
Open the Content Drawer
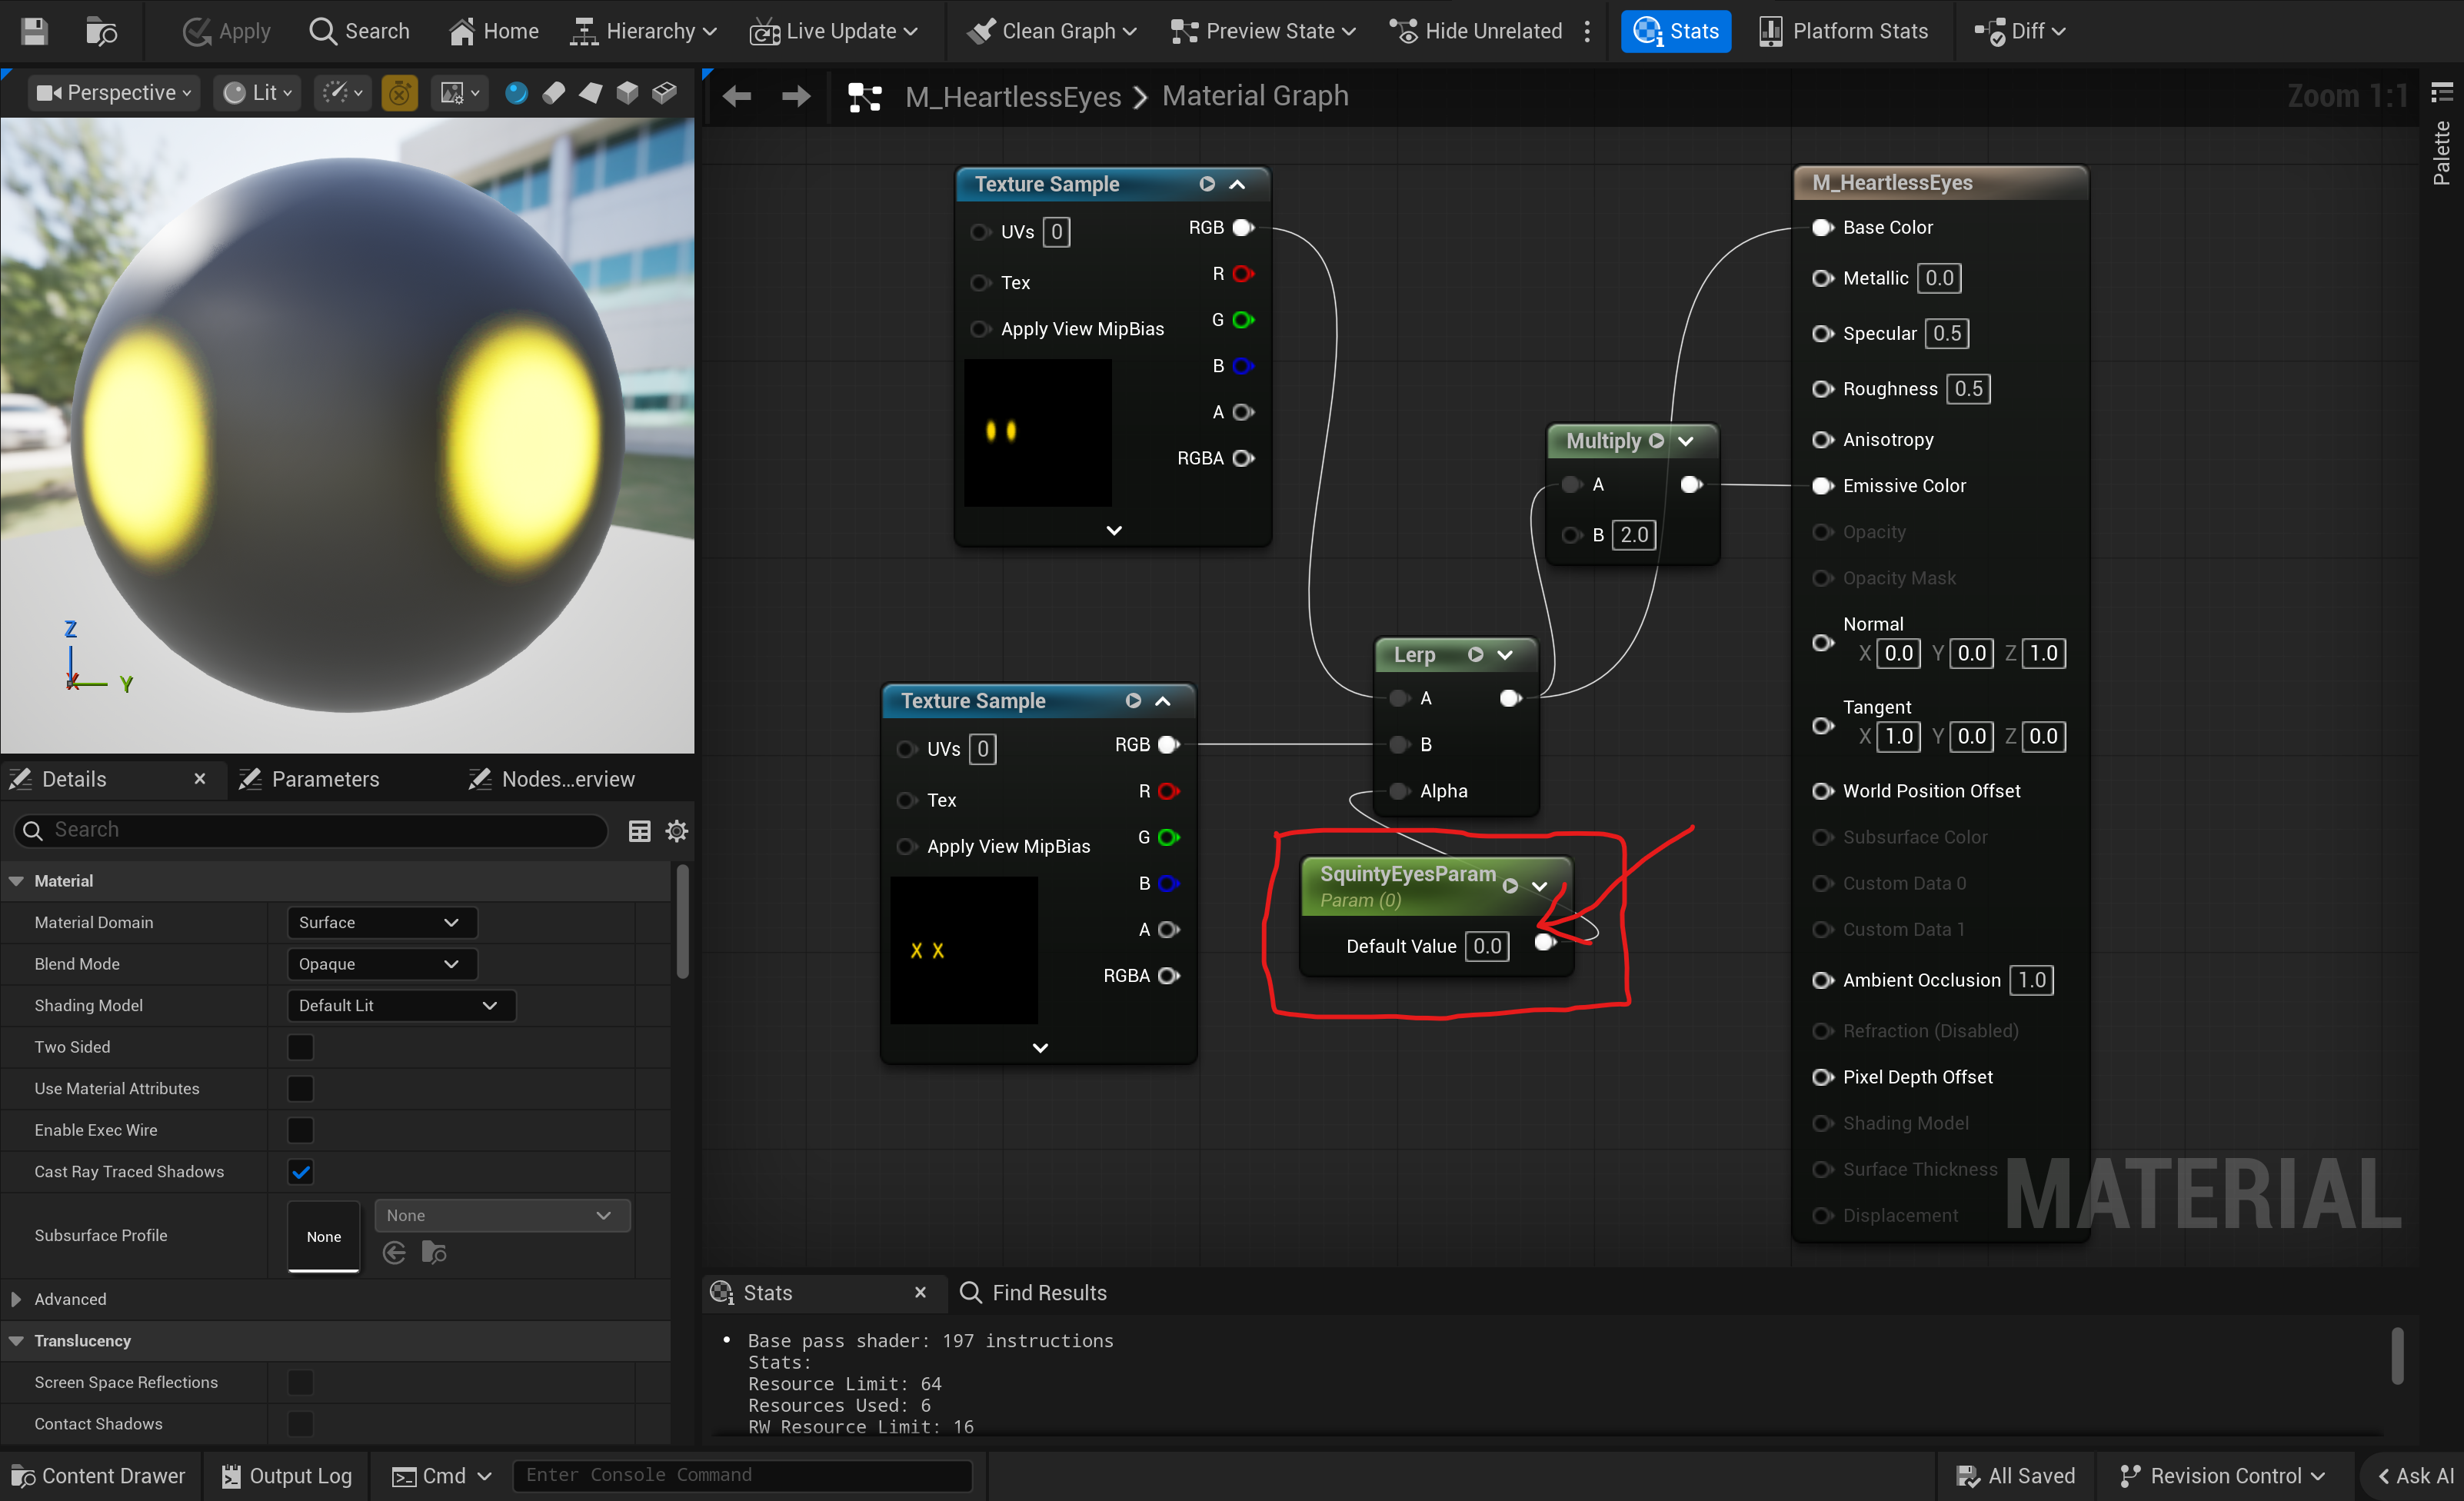(98, 1476)
